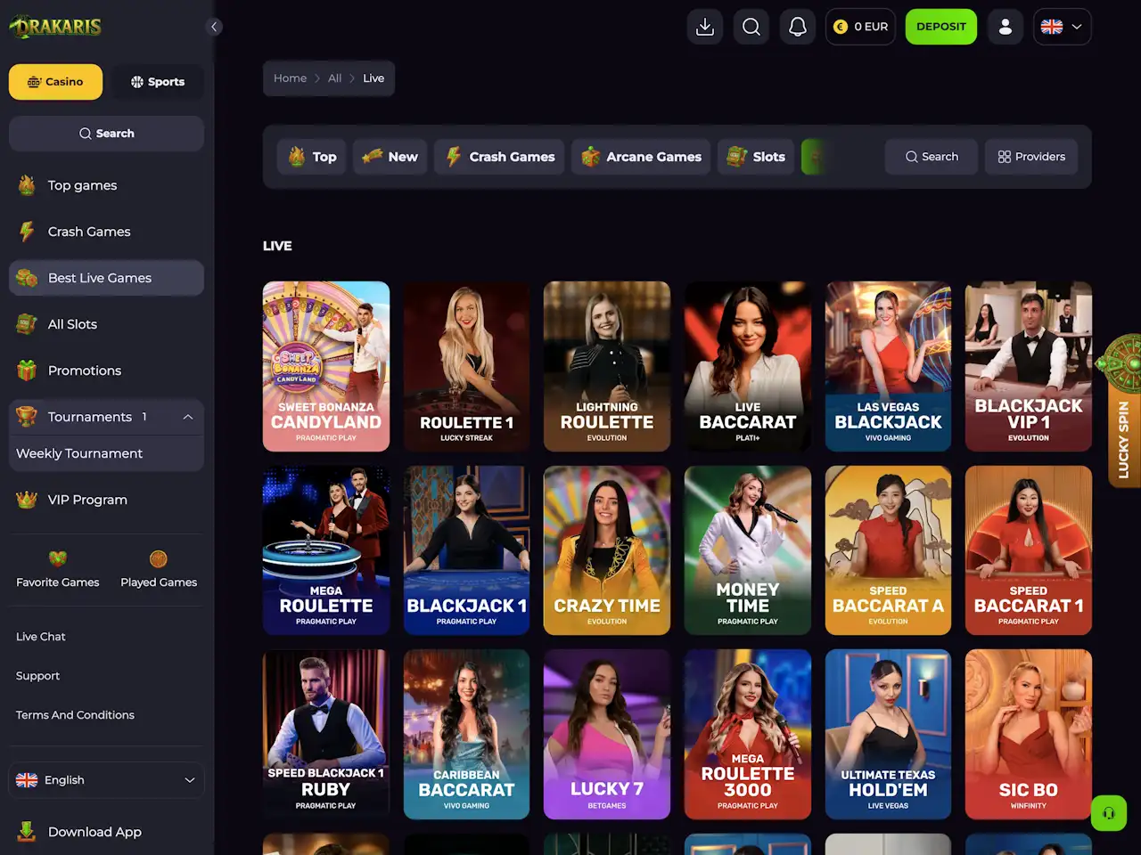Screen dimensions: 1141x855
Task: Select the Crash Games category tab
Action: (499, 157)
